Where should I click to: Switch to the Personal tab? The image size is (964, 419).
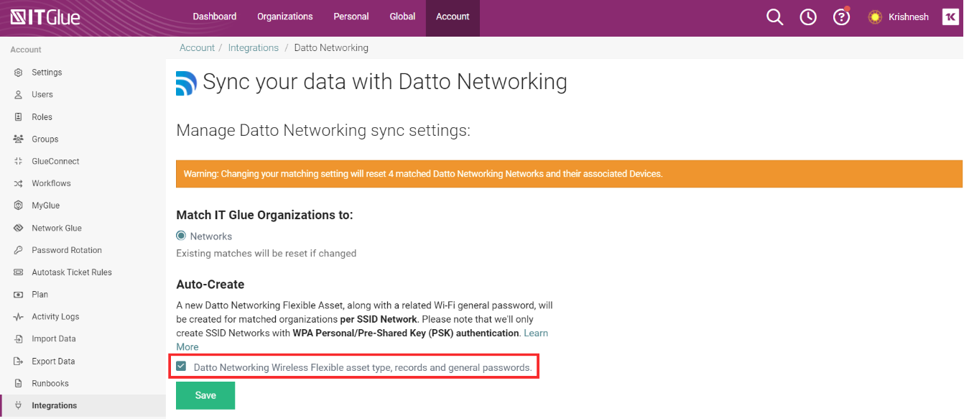click(x=351, y=17)
